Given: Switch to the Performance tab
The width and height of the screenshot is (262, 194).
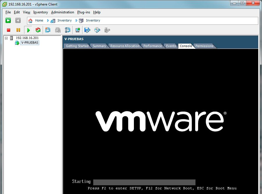Looking at the screenshot, I should (152, 46).
